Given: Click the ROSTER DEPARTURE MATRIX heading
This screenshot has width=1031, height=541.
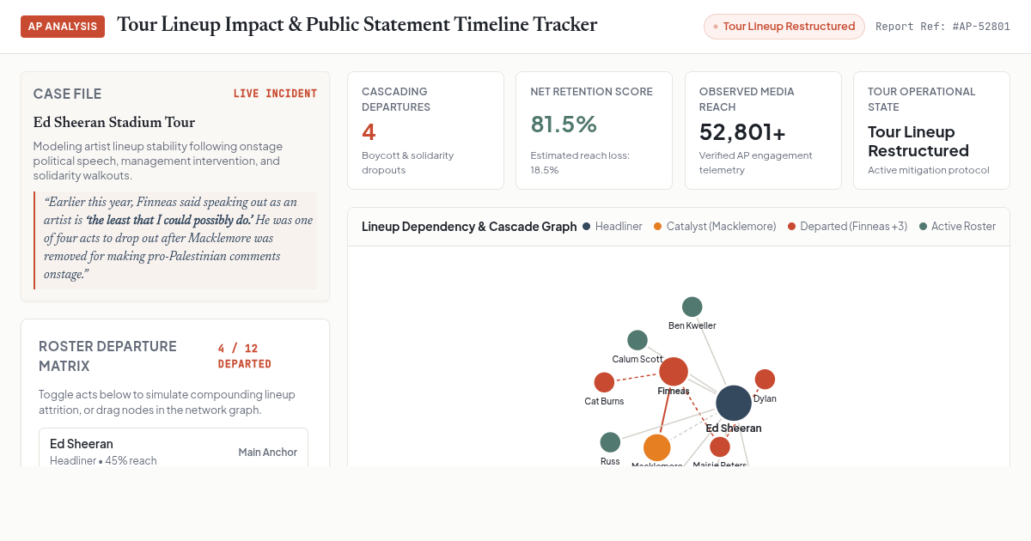Looking at the screenshot, I should point(107,356).
